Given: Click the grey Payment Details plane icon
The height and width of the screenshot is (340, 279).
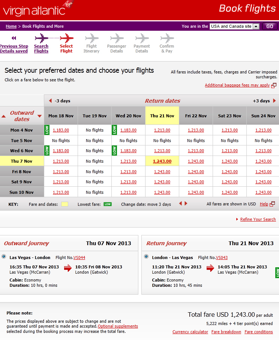Looking at the screenshot, I should click(142, 38).
